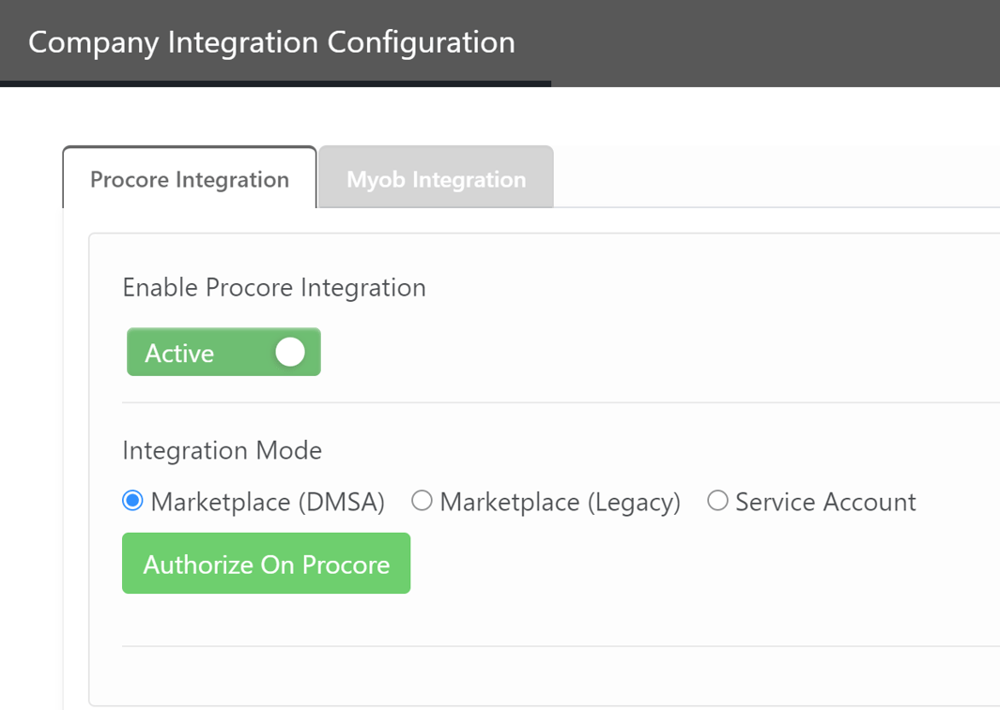
Task: Click the toggle knob on the Active switch
Action: pyautogui.click(x=291, y=352)
